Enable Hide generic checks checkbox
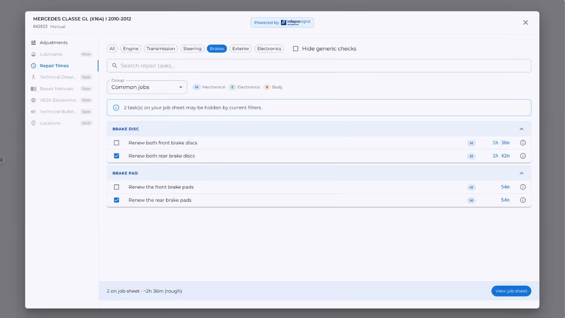Screen dimensions: 565x318 [296, 49]
